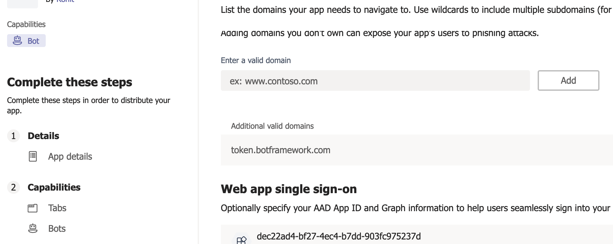613x244 pixels.
Task: Click the Details step heading
Action: pyautogui.click(x=43, y=136)
